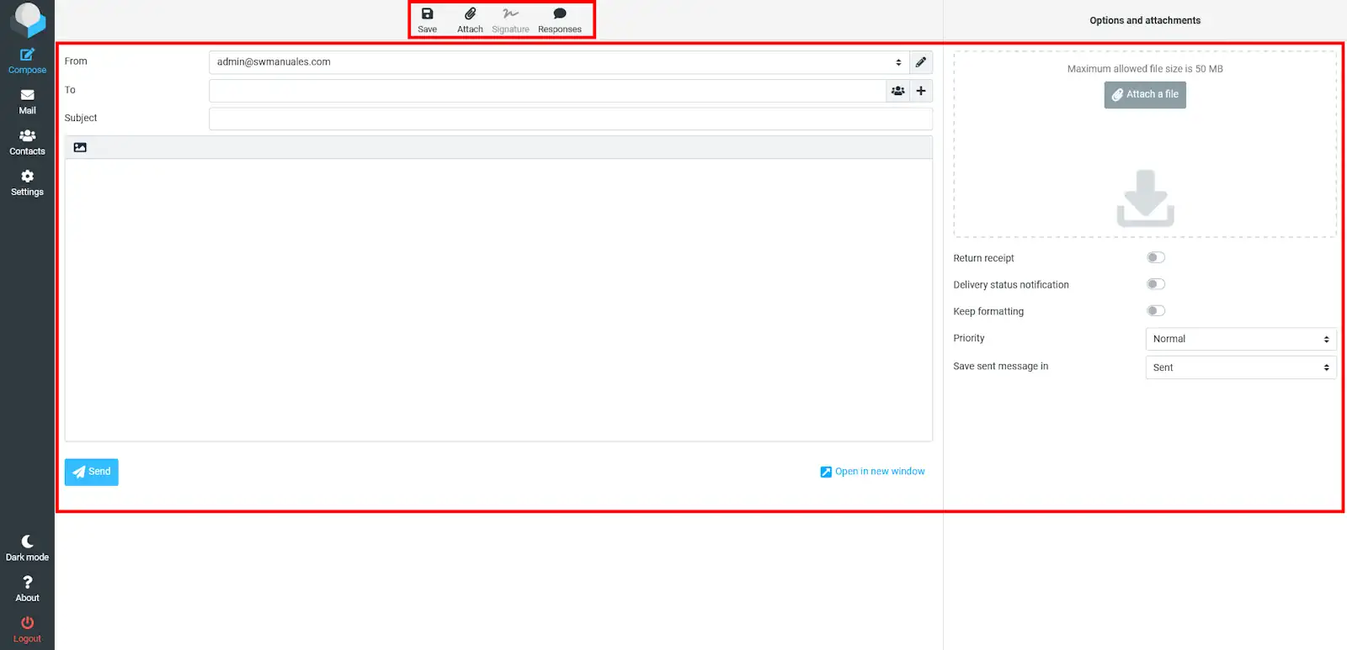Open Contacts from the sidebar
This screenshot has width=1347, height=650.
[27, 142]
